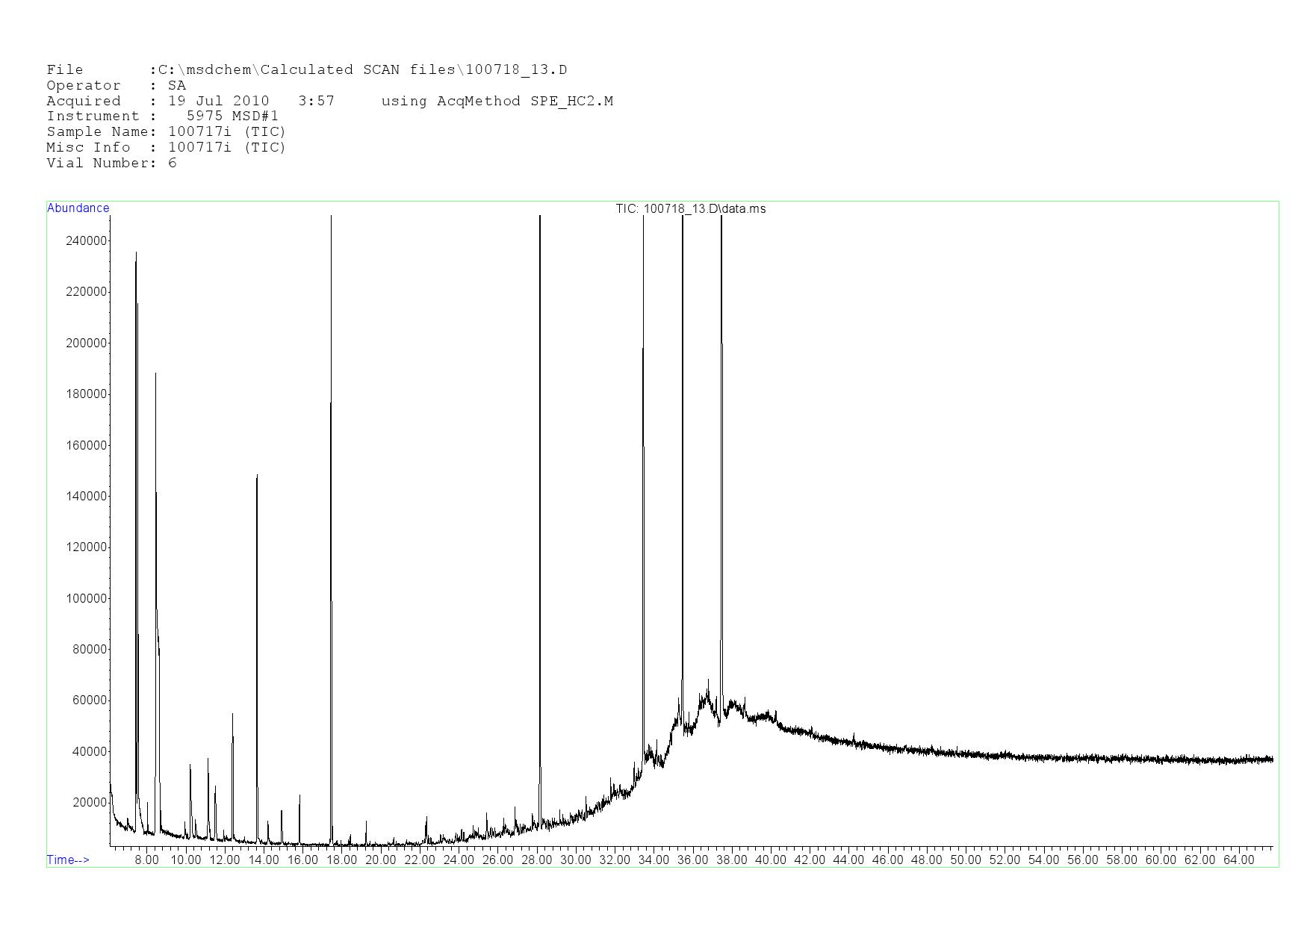Click the "Time-->" x-axis label
Image resolution: width=1310 pixels, height=926 pixels.
[68, 860]
